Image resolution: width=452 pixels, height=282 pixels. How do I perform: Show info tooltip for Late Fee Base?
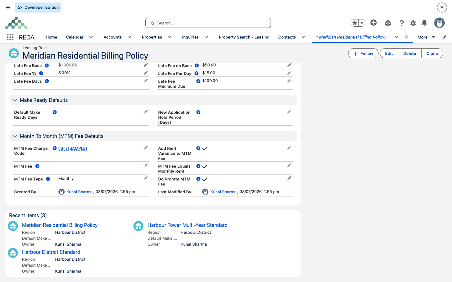point(47,65)
